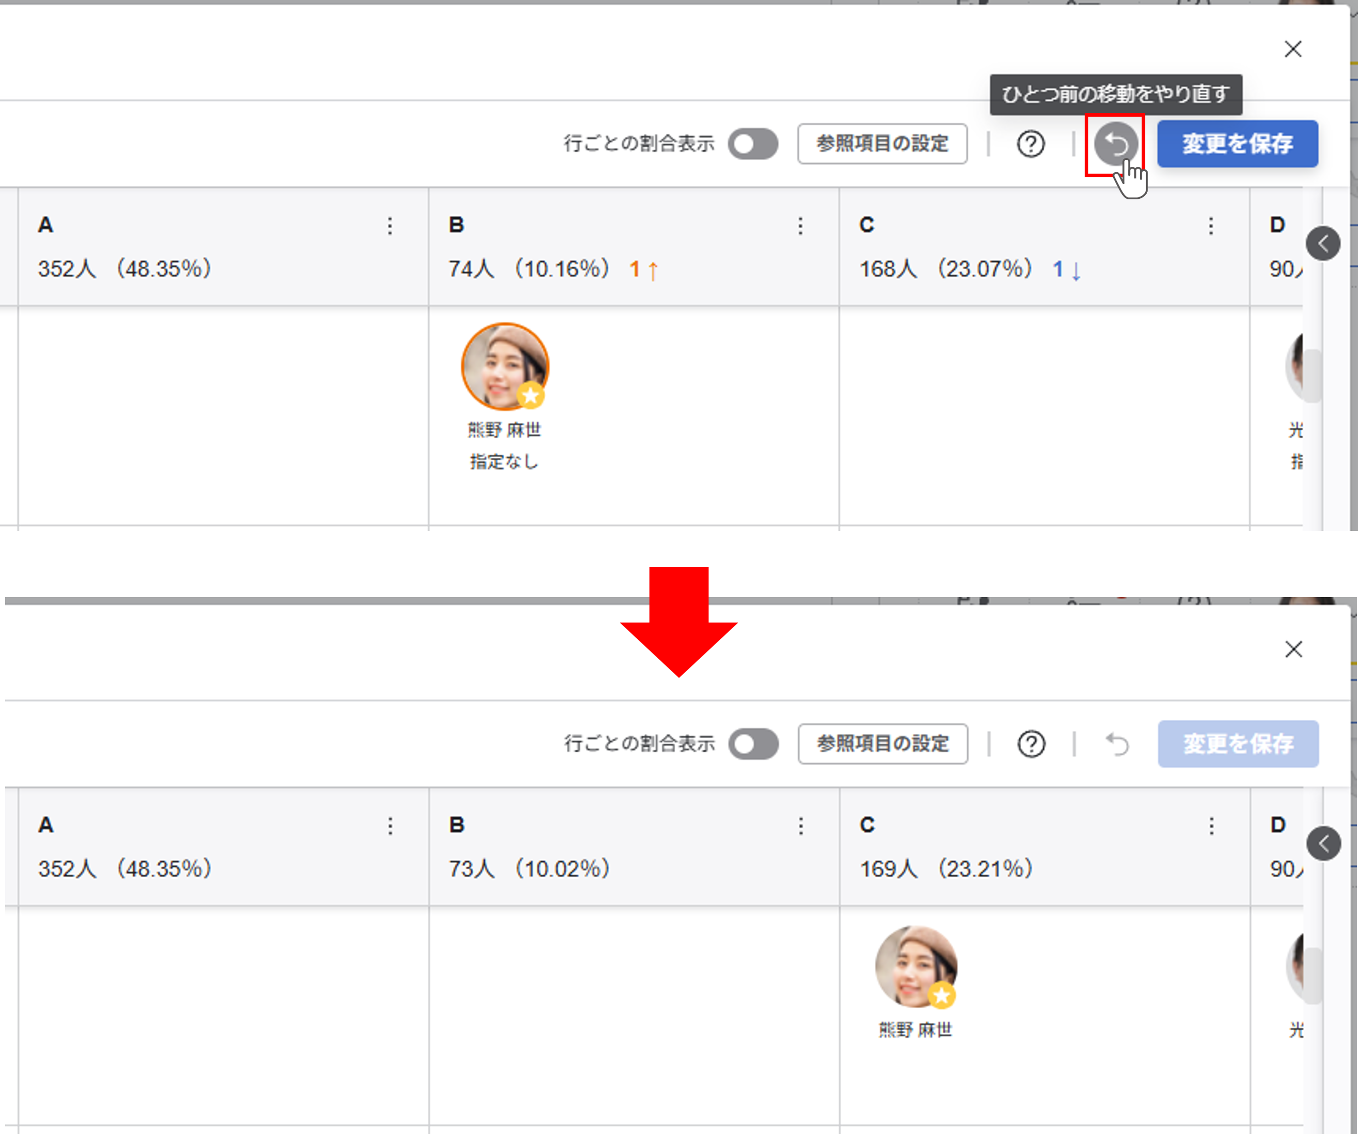Image resolution: width=1358 pixels, height=1134 pixels.
Task: Click 参照項目の設定 button in the bottom panel
Action: pos(883,744)
